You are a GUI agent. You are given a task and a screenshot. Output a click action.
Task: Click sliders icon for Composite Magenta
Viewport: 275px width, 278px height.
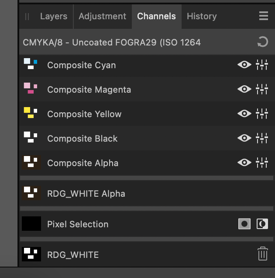click(x=262, y=89)
